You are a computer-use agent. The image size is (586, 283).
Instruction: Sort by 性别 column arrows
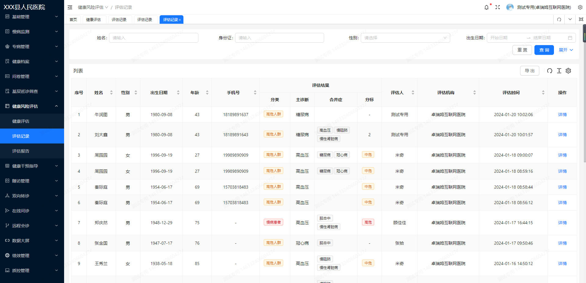[x=136, y=93]
